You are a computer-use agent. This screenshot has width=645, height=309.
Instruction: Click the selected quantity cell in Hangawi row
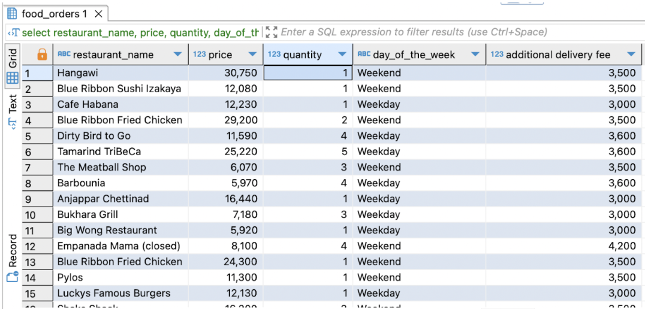click(308, 73)
